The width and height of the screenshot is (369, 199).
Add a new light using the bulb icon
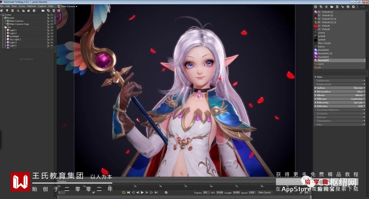point(7,11)
